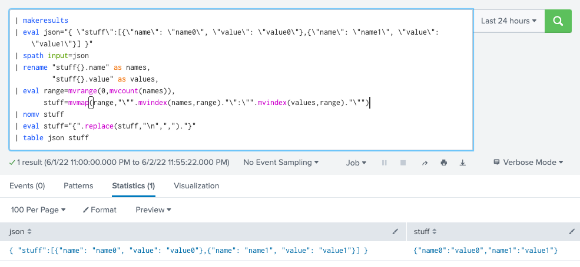
Task: Export results with the download icon
Action: point(463,163)
